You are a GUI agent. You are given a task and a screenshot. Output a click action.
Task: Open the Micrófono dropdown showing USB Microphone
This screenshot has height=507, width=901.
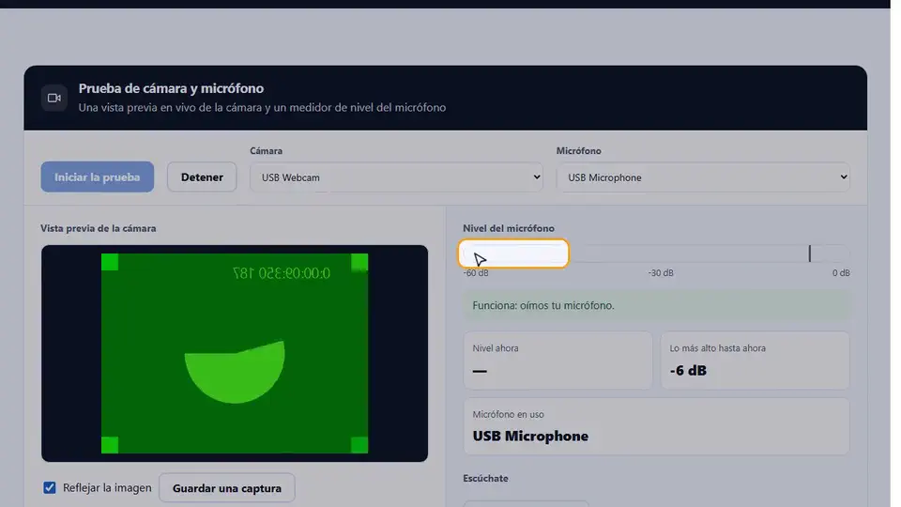[703, 177]
